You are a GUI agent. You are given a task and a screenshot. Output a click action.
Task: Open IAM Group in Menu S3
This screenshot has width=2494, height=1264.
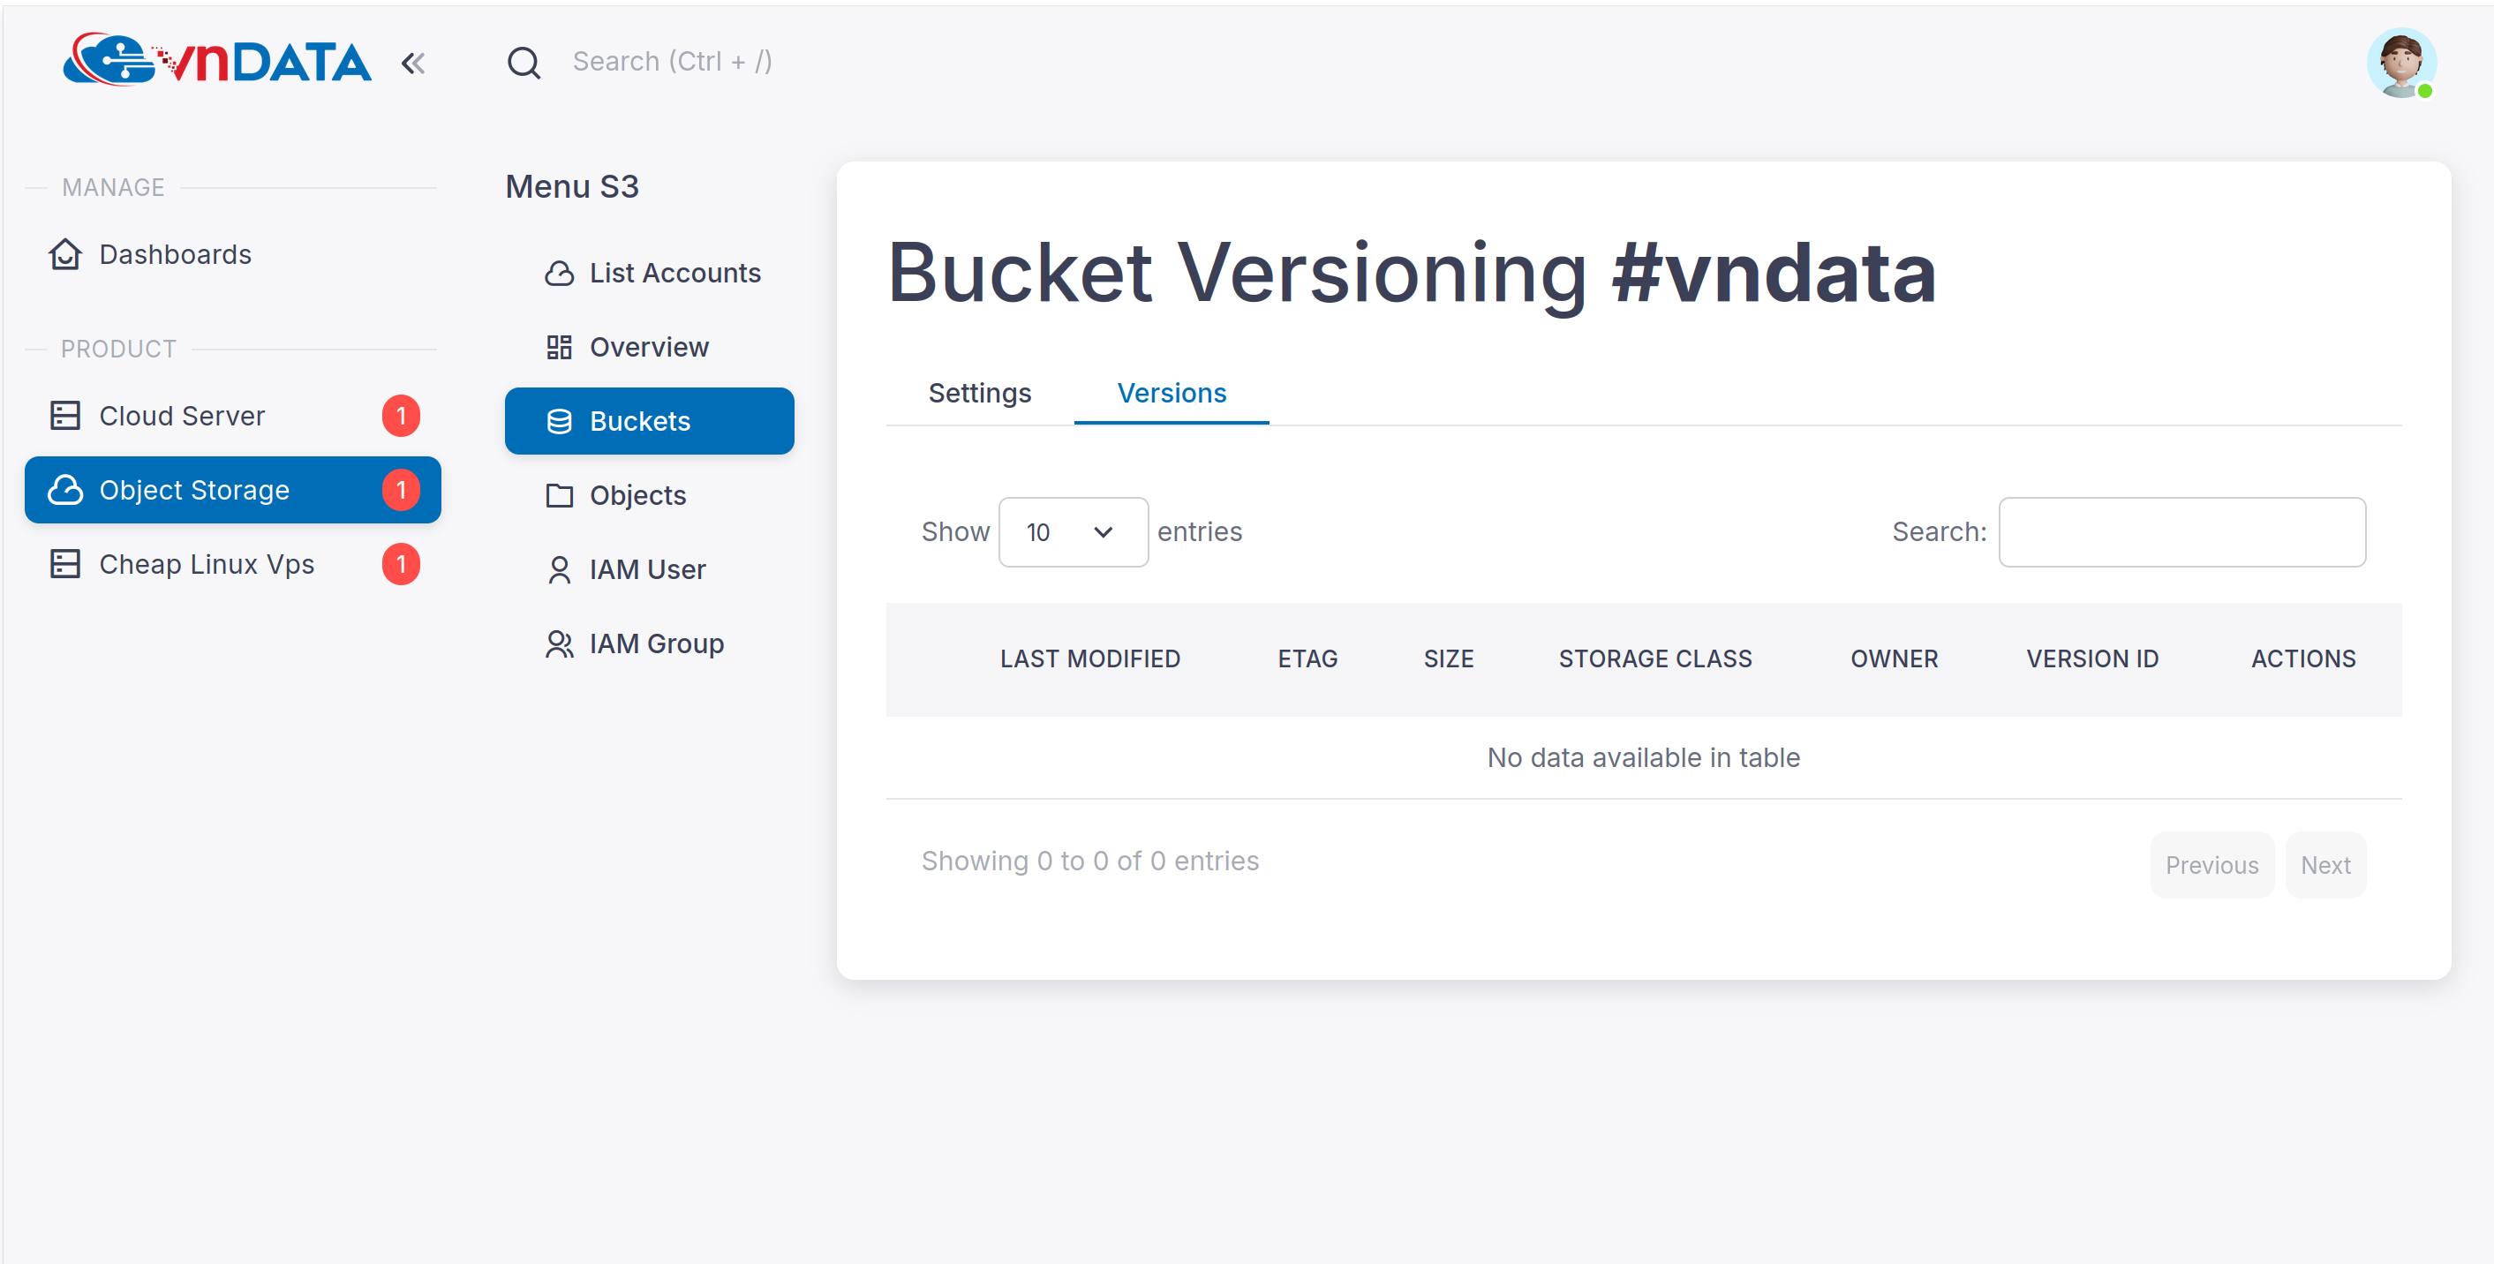pyautogui.click(x=655, y=643)
